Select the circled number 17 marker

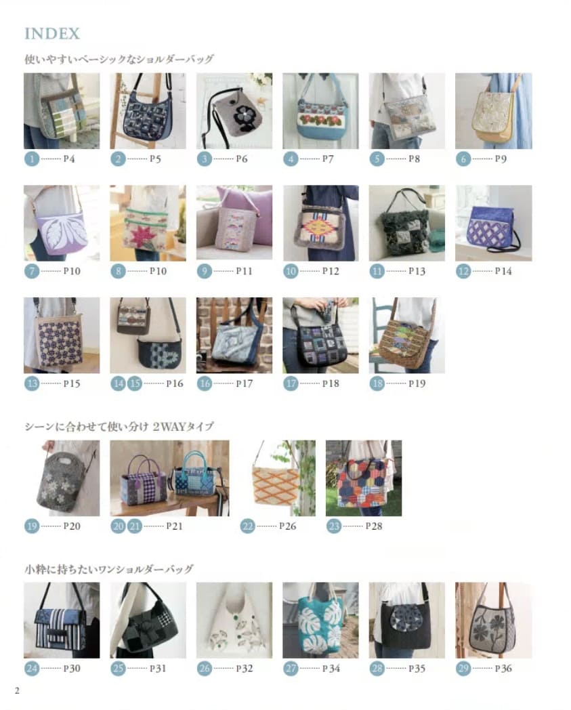click(291, 383)
